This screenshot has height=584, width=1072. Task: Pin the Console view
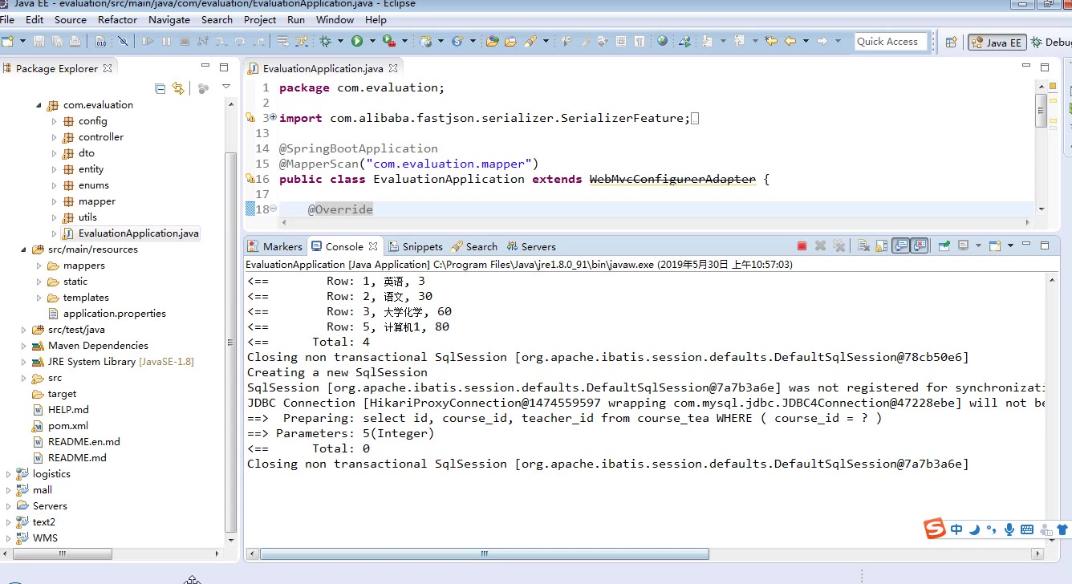(x=944, y=246)
